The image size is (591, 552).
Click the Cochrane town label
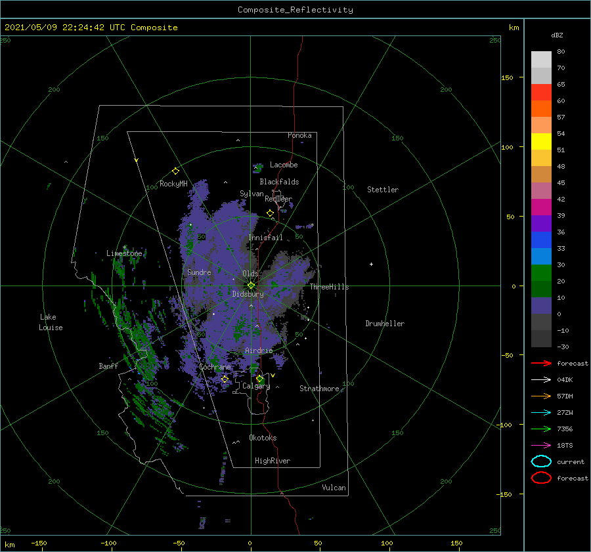coord(215,367)
